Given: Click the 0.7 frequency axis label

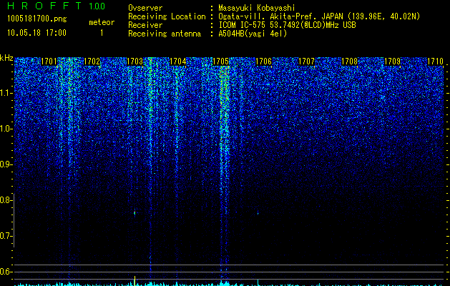Looking at the screenshot, I should [x=6, y=236].
